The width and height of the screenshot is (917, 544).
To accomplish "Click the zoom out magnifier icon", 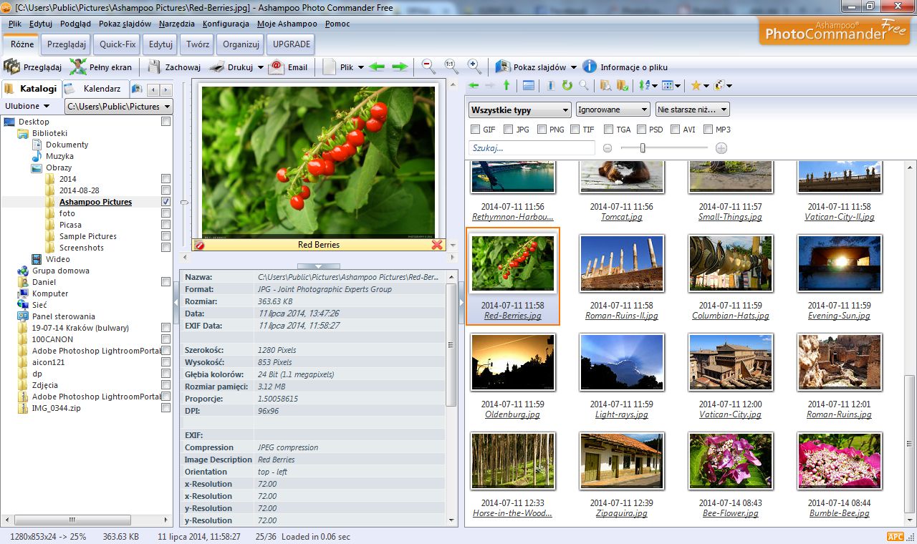I will click(x=428, y=67).
